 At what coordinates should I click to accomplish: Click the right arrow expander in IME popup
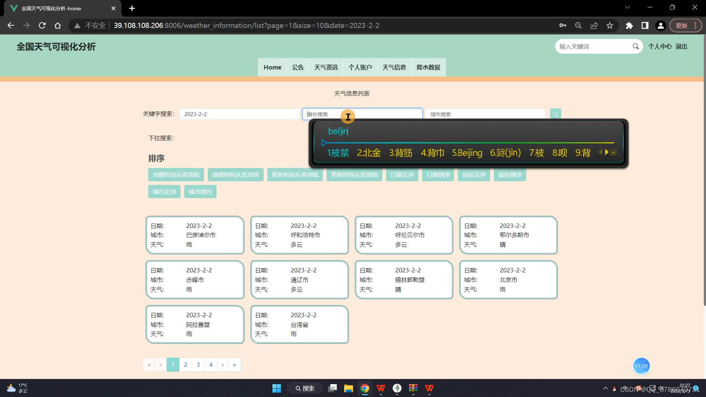607,152
